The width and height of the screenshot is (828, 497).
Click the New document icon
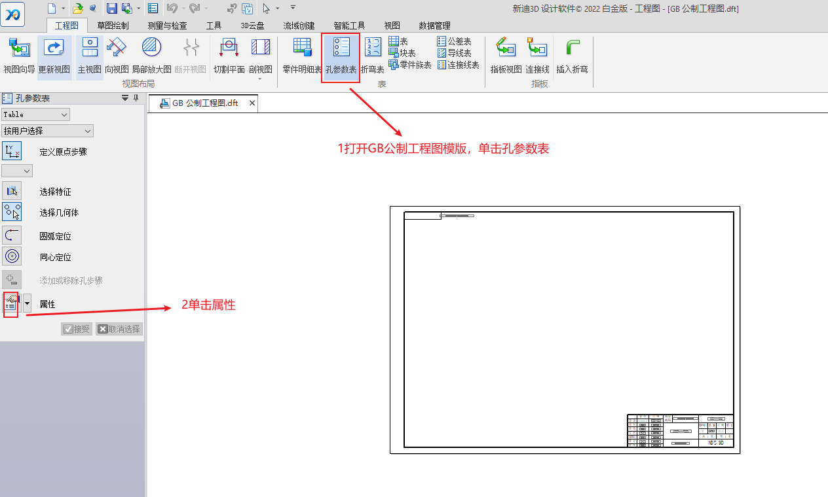click(52, 8)
